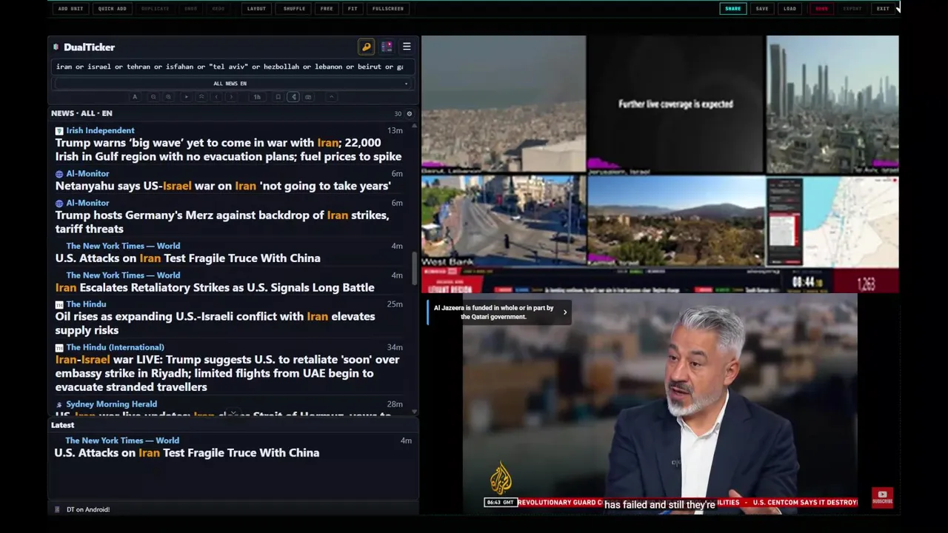Select FREE layout mode
Image resolution: width=948 pixels, height=533 pixels.
click(x=327, y=9)
